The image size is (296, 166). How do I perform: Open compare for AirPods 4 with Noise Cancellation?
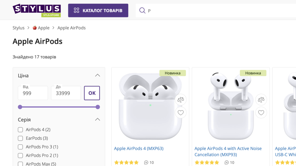coord(261,99)
